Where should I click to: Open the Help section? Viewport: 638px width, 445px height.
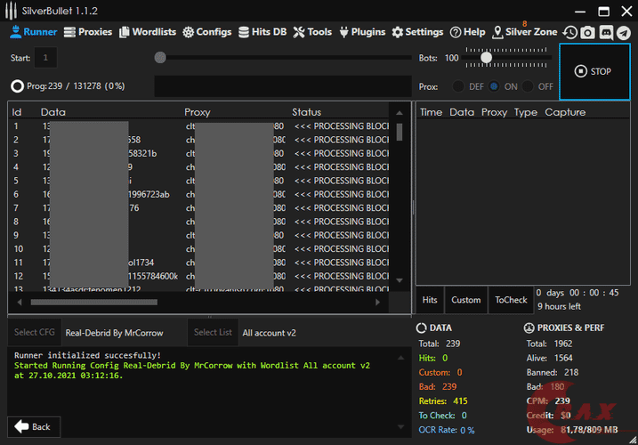point(467,32)
